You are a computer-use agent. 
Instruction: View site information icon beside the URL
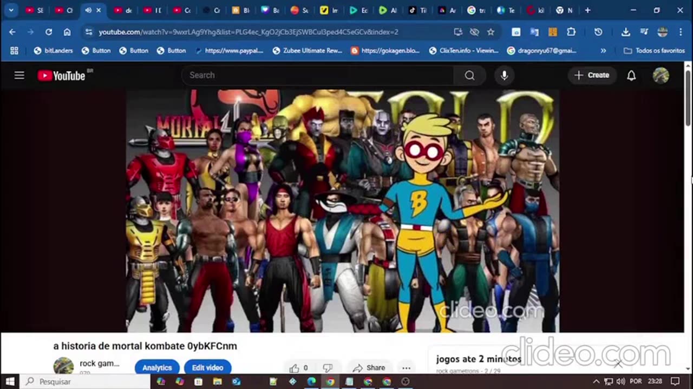[x=88, y=32]
